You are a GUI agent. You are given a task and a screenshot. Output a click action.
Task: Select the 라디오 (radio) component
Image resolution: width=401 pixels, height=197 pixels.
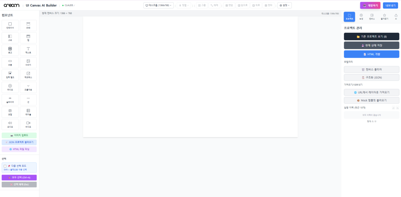pyautogui.click(x=10, y=87)
